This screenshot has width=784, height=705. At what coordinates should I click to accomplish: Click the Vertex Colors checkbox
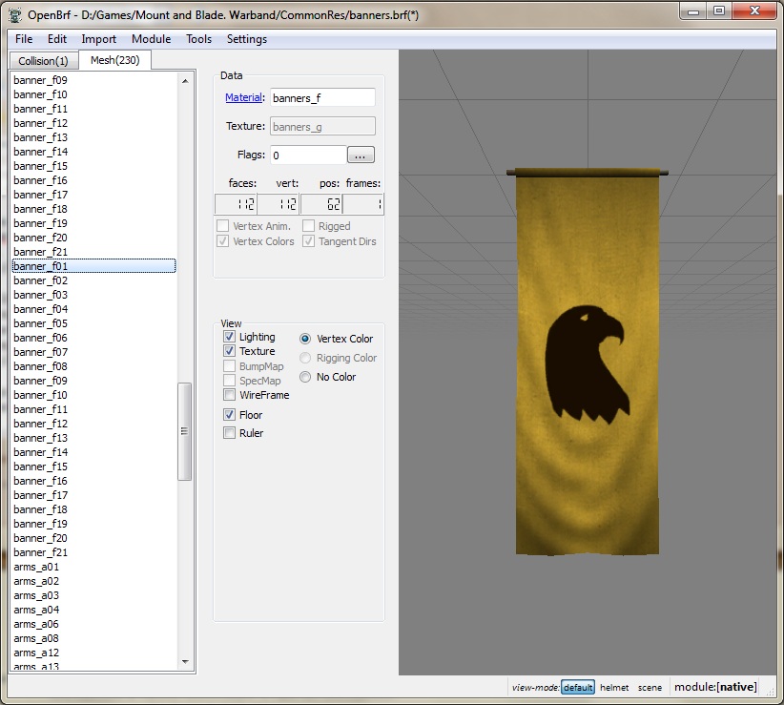(222, 241)
